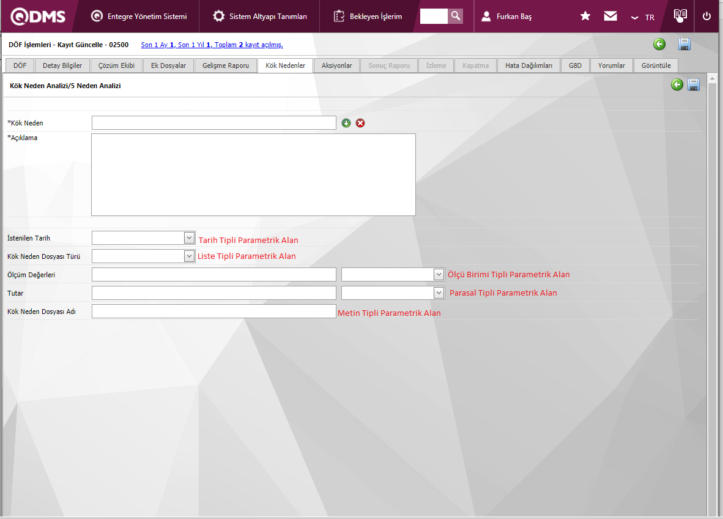Open the TR language dropdown
Screen dimensions: 723x519
click(x=643, y=17)
